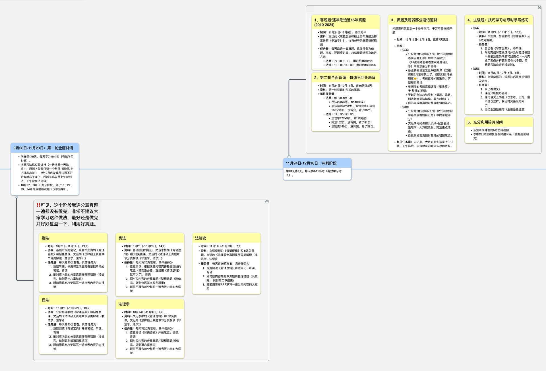
Task: Click the red exclamation warning label text
Action: [x=67, y=214]
